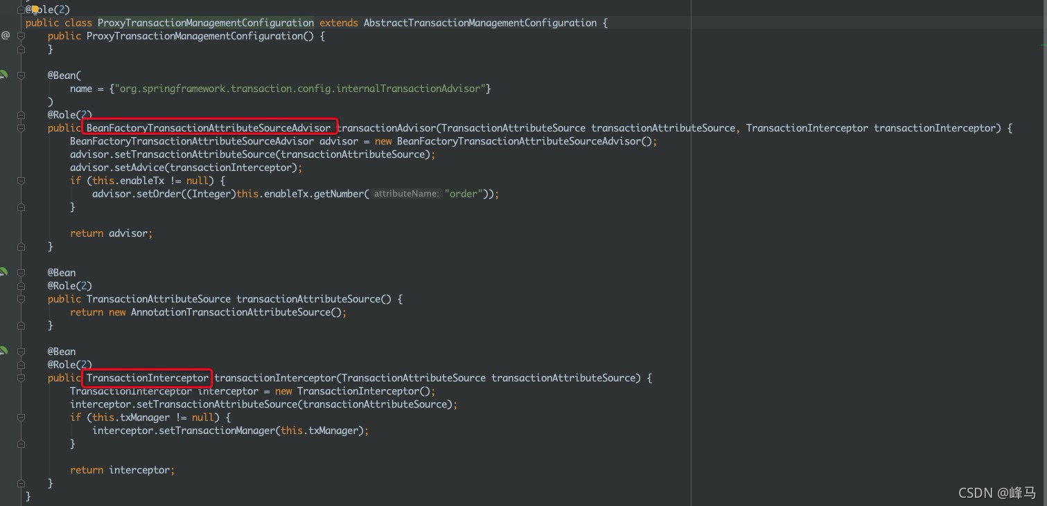Click the Spring bean icon next to transactionAttributeSource bean
Screen dimensions: 1047x506
[3, 271]
